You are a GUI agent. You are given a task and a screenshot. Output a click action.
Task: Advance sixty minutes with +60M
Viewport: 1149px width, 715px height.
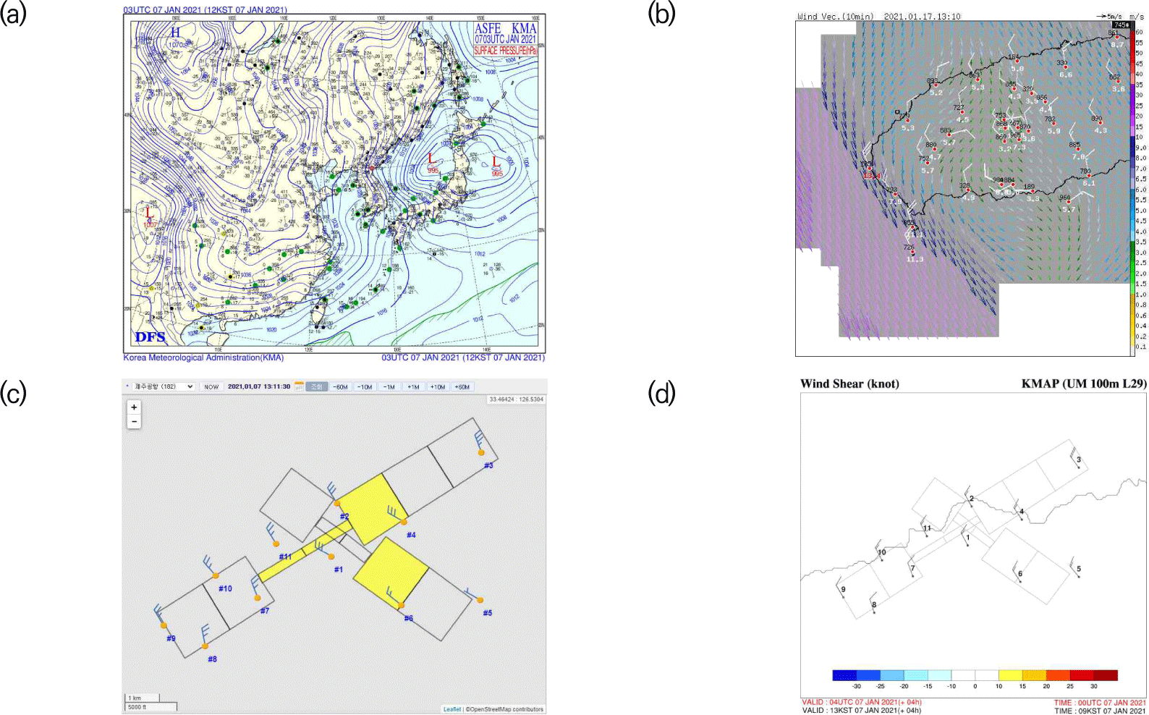coord(462,386)
